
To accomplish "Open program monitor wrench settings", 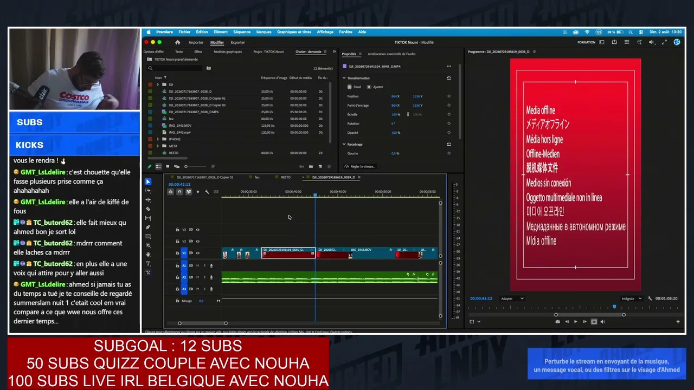I will point(650,298).
